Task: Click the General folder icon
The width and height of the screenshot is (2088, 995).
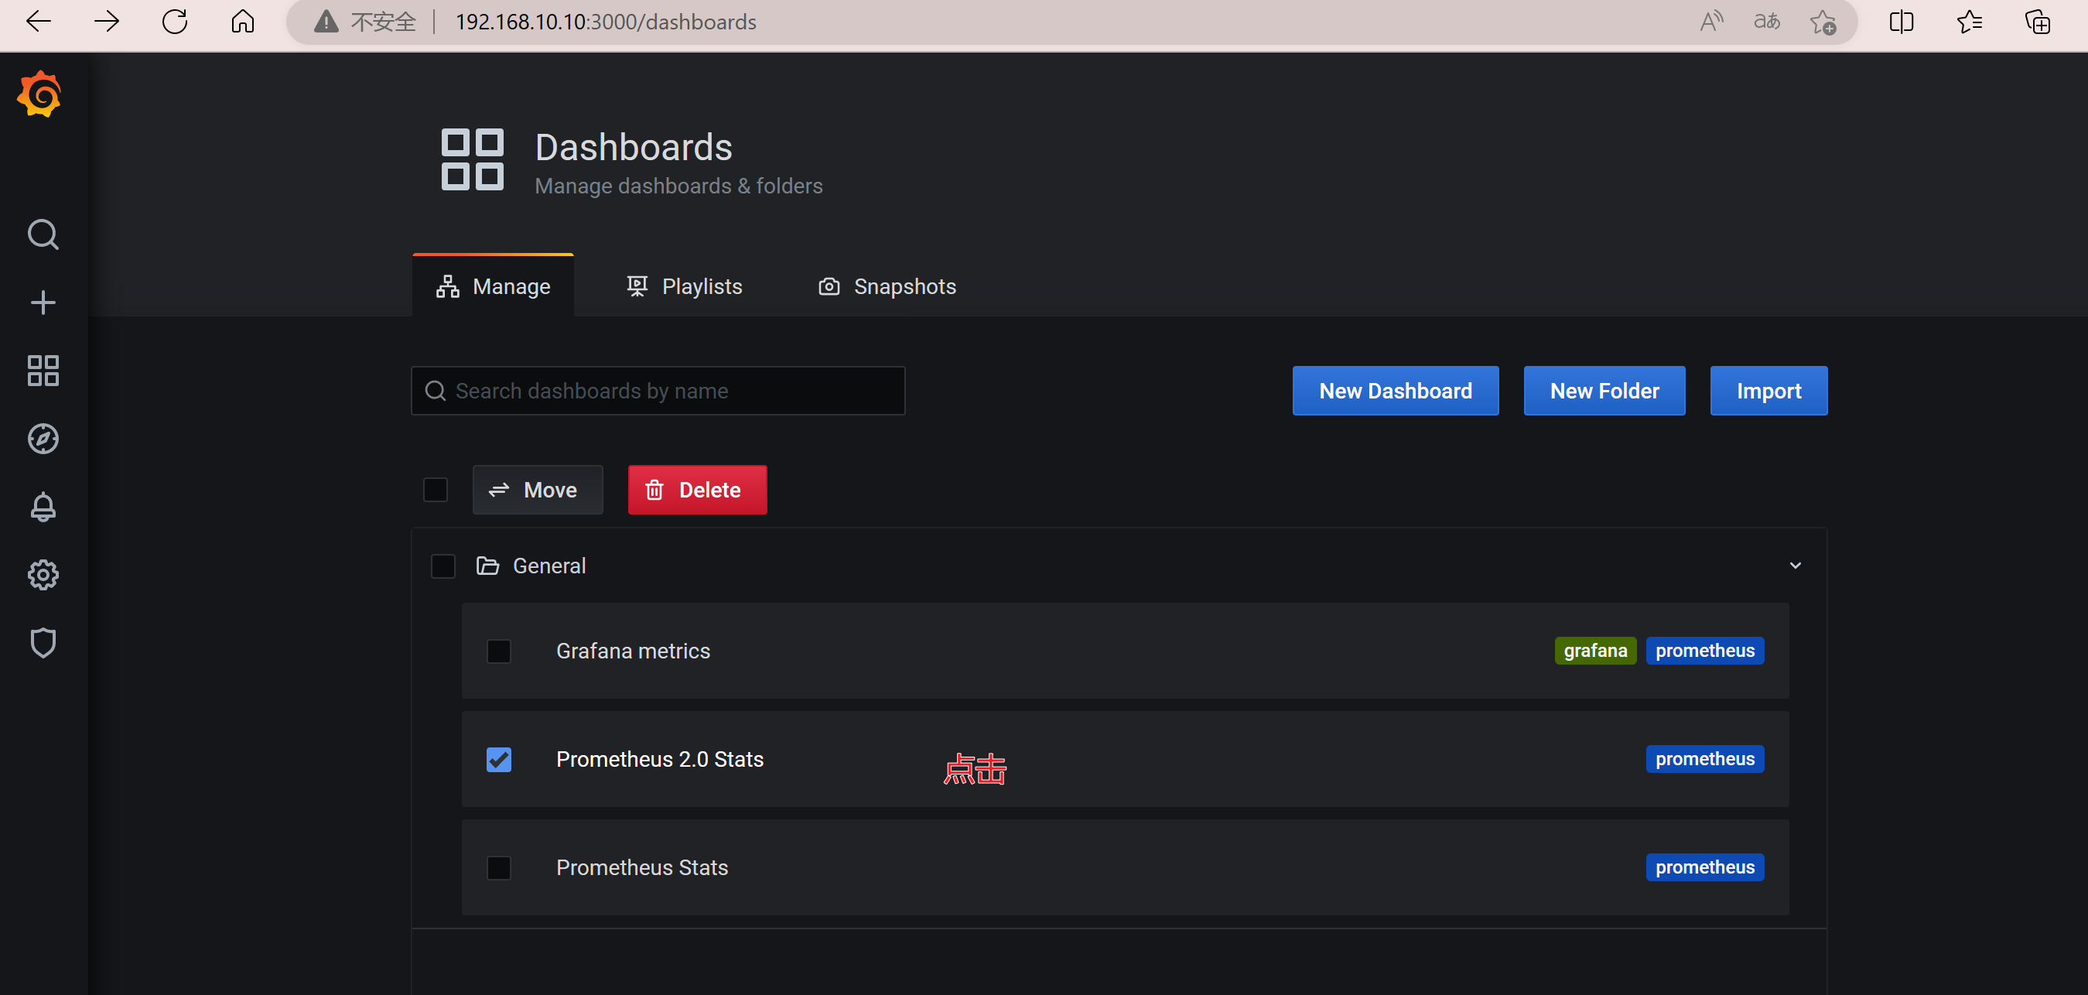Action: click(487, 566)
